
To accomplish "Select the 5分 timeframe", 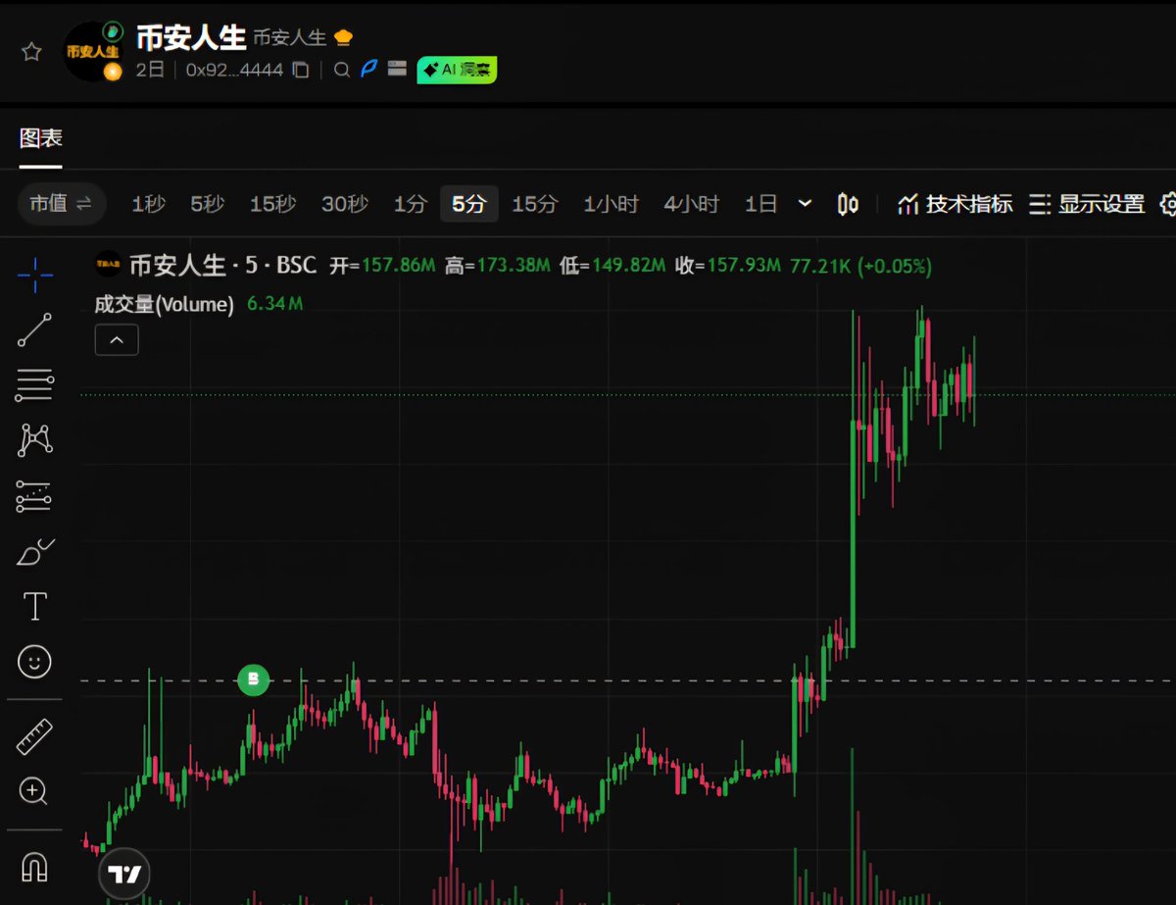I will [x=468, y=204].
